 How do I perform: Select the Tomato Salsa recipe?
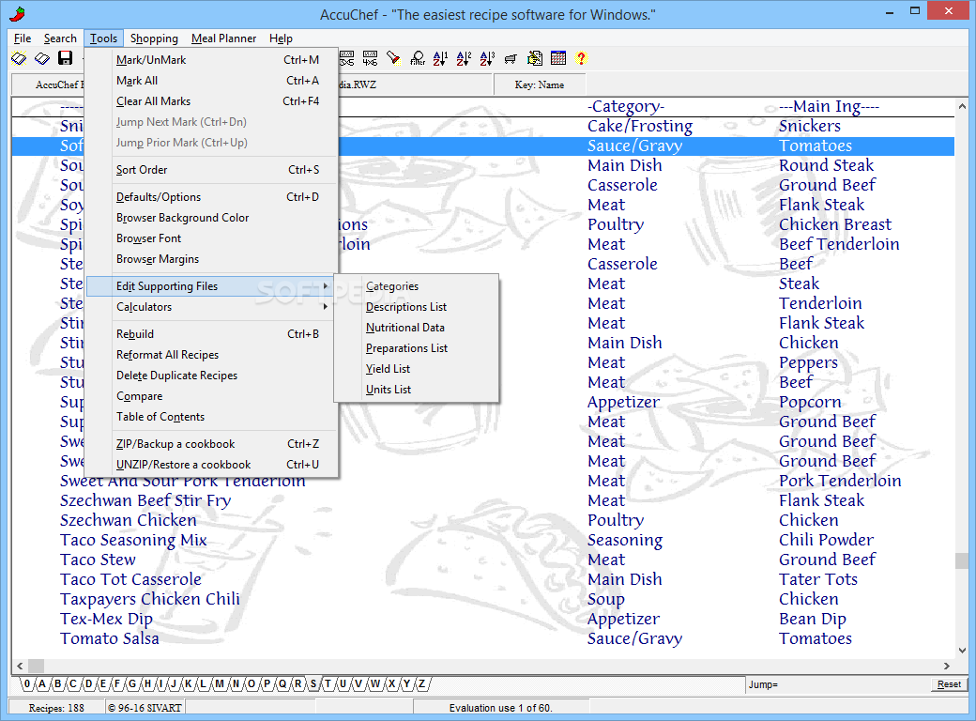110,638
